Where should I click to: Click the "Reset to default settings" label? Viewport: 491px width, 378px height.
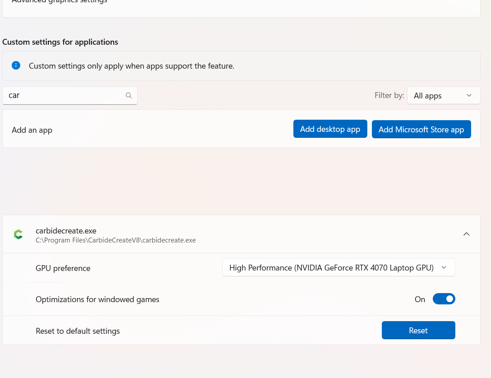tap(78, 331)
